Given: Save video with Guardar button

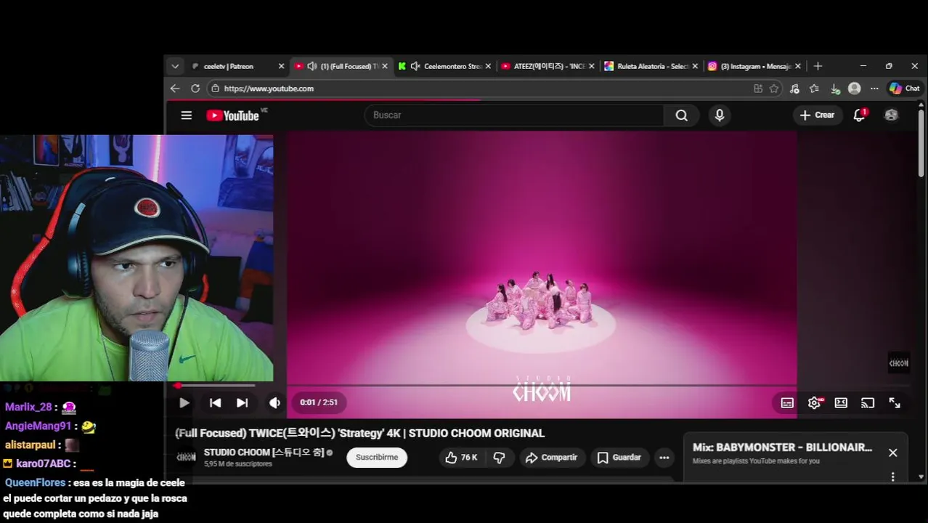Looking at the screenshot, I should (x=619, y=458).
